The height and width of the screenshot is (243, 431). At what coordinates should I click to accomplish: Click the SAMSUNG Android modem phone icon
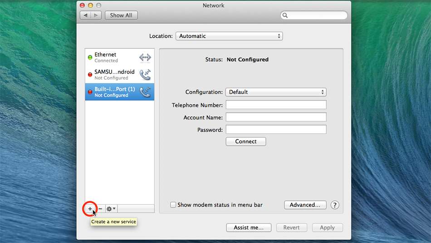(x=145, y=74)
